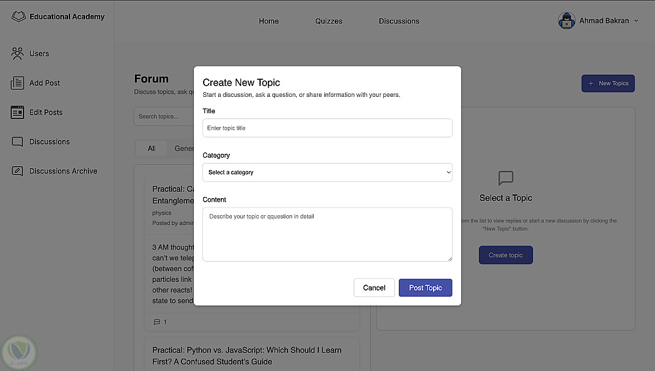Click the Discussions Archive sidebar icon
655x371 pixels.
click(x=18, y=171)
